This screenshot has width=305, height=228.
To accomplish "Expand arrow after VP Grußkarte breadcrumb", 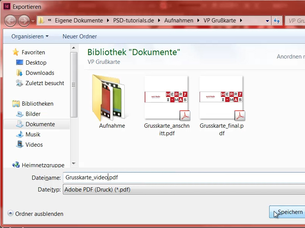I will (241, 21).
